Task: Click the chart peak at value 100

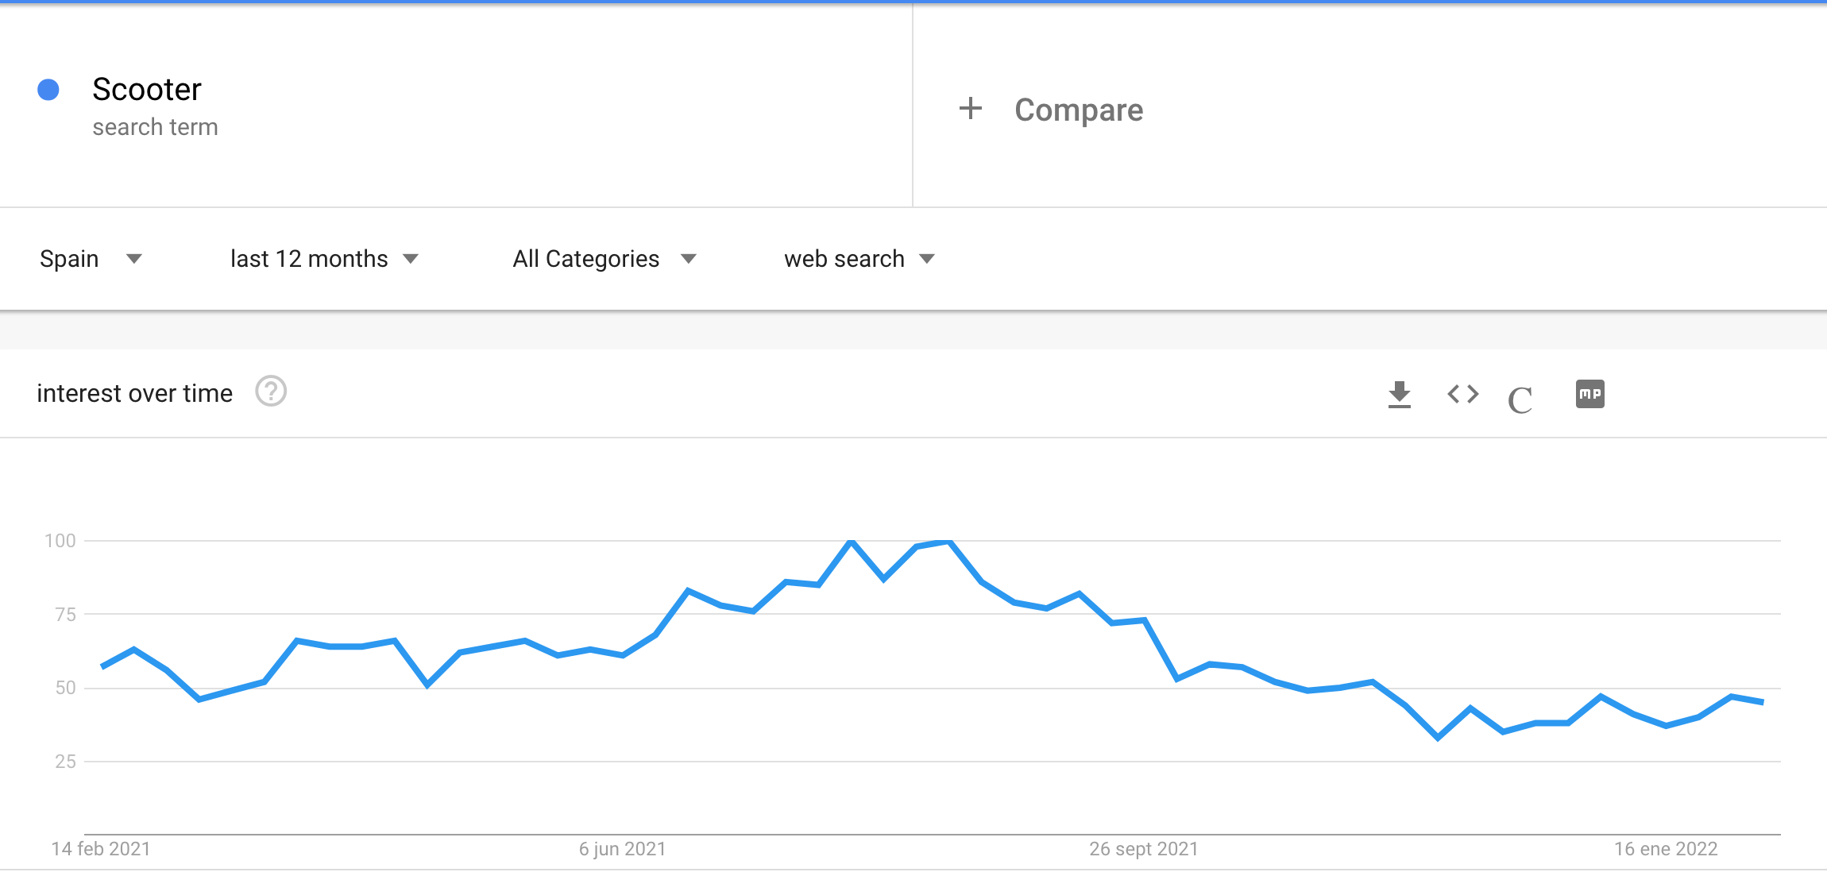Action: [x=850, y=539]
